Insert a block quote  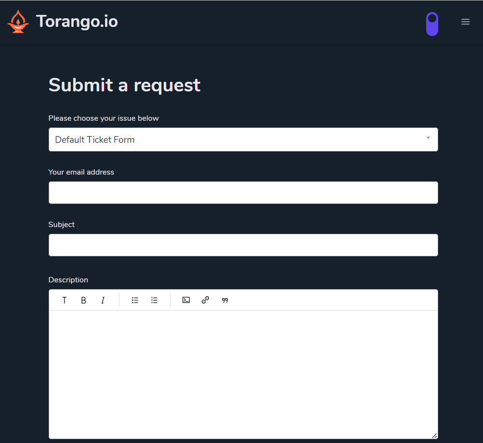(225, 300)
